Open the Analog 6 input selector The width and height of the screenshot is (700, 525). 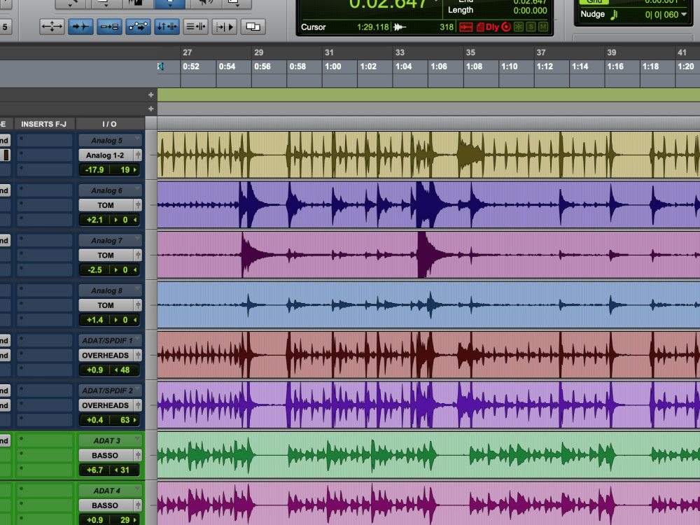point(111,190)
